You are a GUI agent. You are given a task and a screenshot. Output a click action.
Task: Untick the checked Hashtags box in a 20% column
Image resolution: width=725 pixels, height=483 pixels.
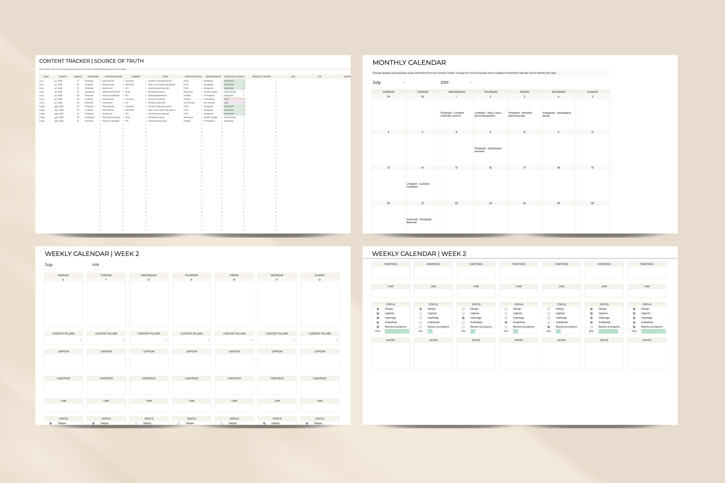[463, 318]
